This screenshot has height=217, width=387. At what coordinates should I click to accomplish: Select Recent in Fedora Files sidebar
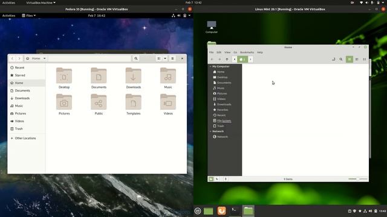[27, 68]
